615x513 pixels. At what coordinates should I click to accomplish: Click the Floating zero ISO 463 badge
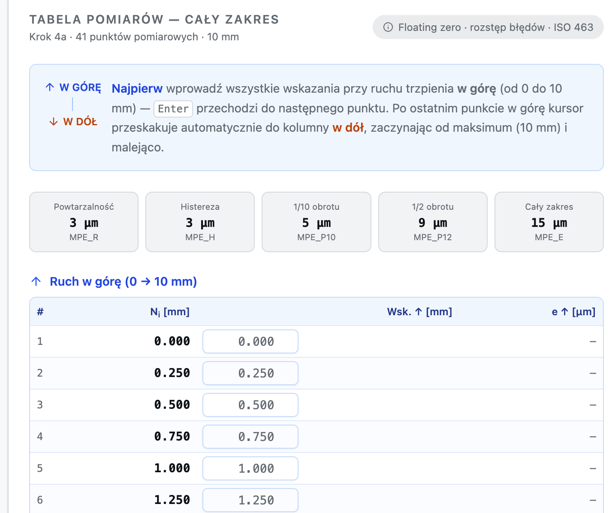488,27
